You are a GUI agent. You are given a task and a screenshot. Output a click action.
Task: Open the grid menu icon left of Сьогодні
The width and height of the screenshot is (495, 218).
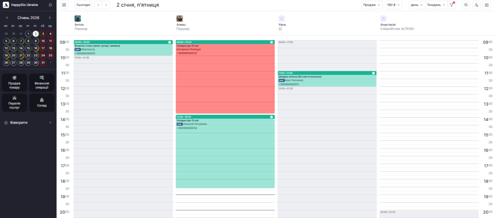(x=64, y=5)
